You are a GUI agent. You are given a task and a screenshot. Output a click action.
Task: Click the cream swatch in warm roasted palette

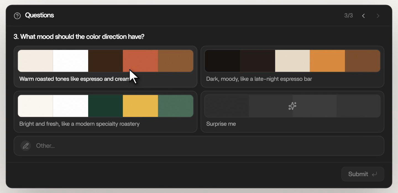point(35,61)
